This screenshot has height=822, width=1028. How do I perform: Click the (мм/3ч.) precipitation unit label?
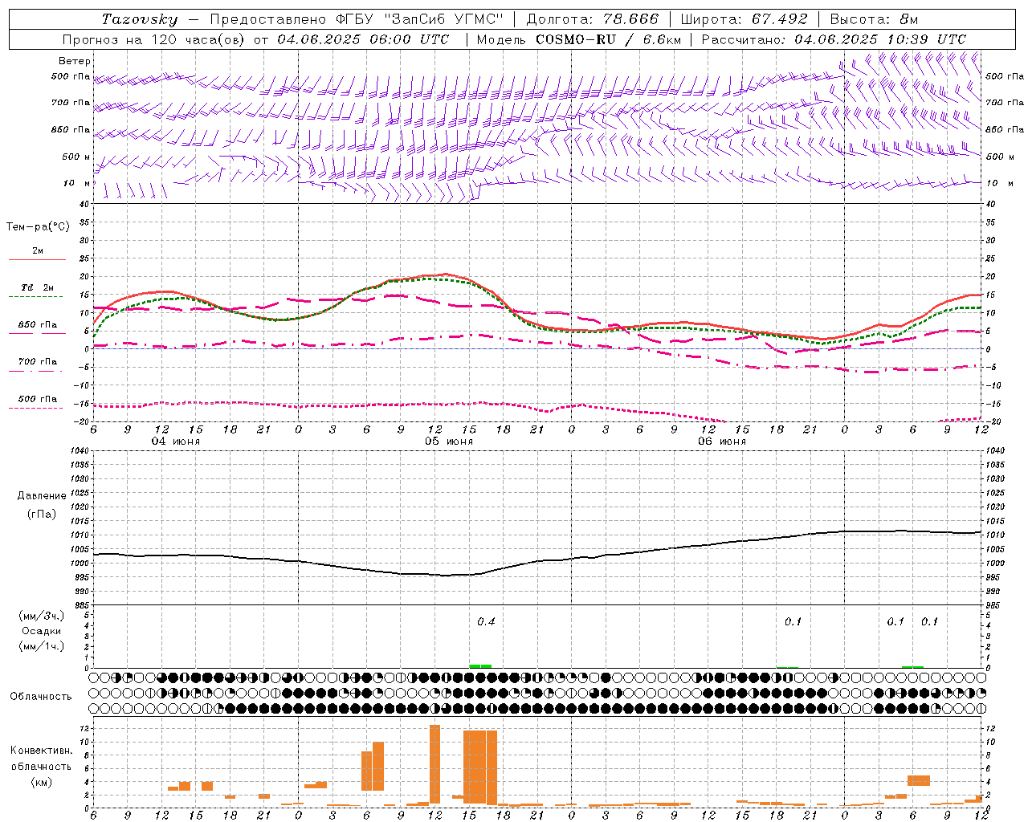(42, 616)
